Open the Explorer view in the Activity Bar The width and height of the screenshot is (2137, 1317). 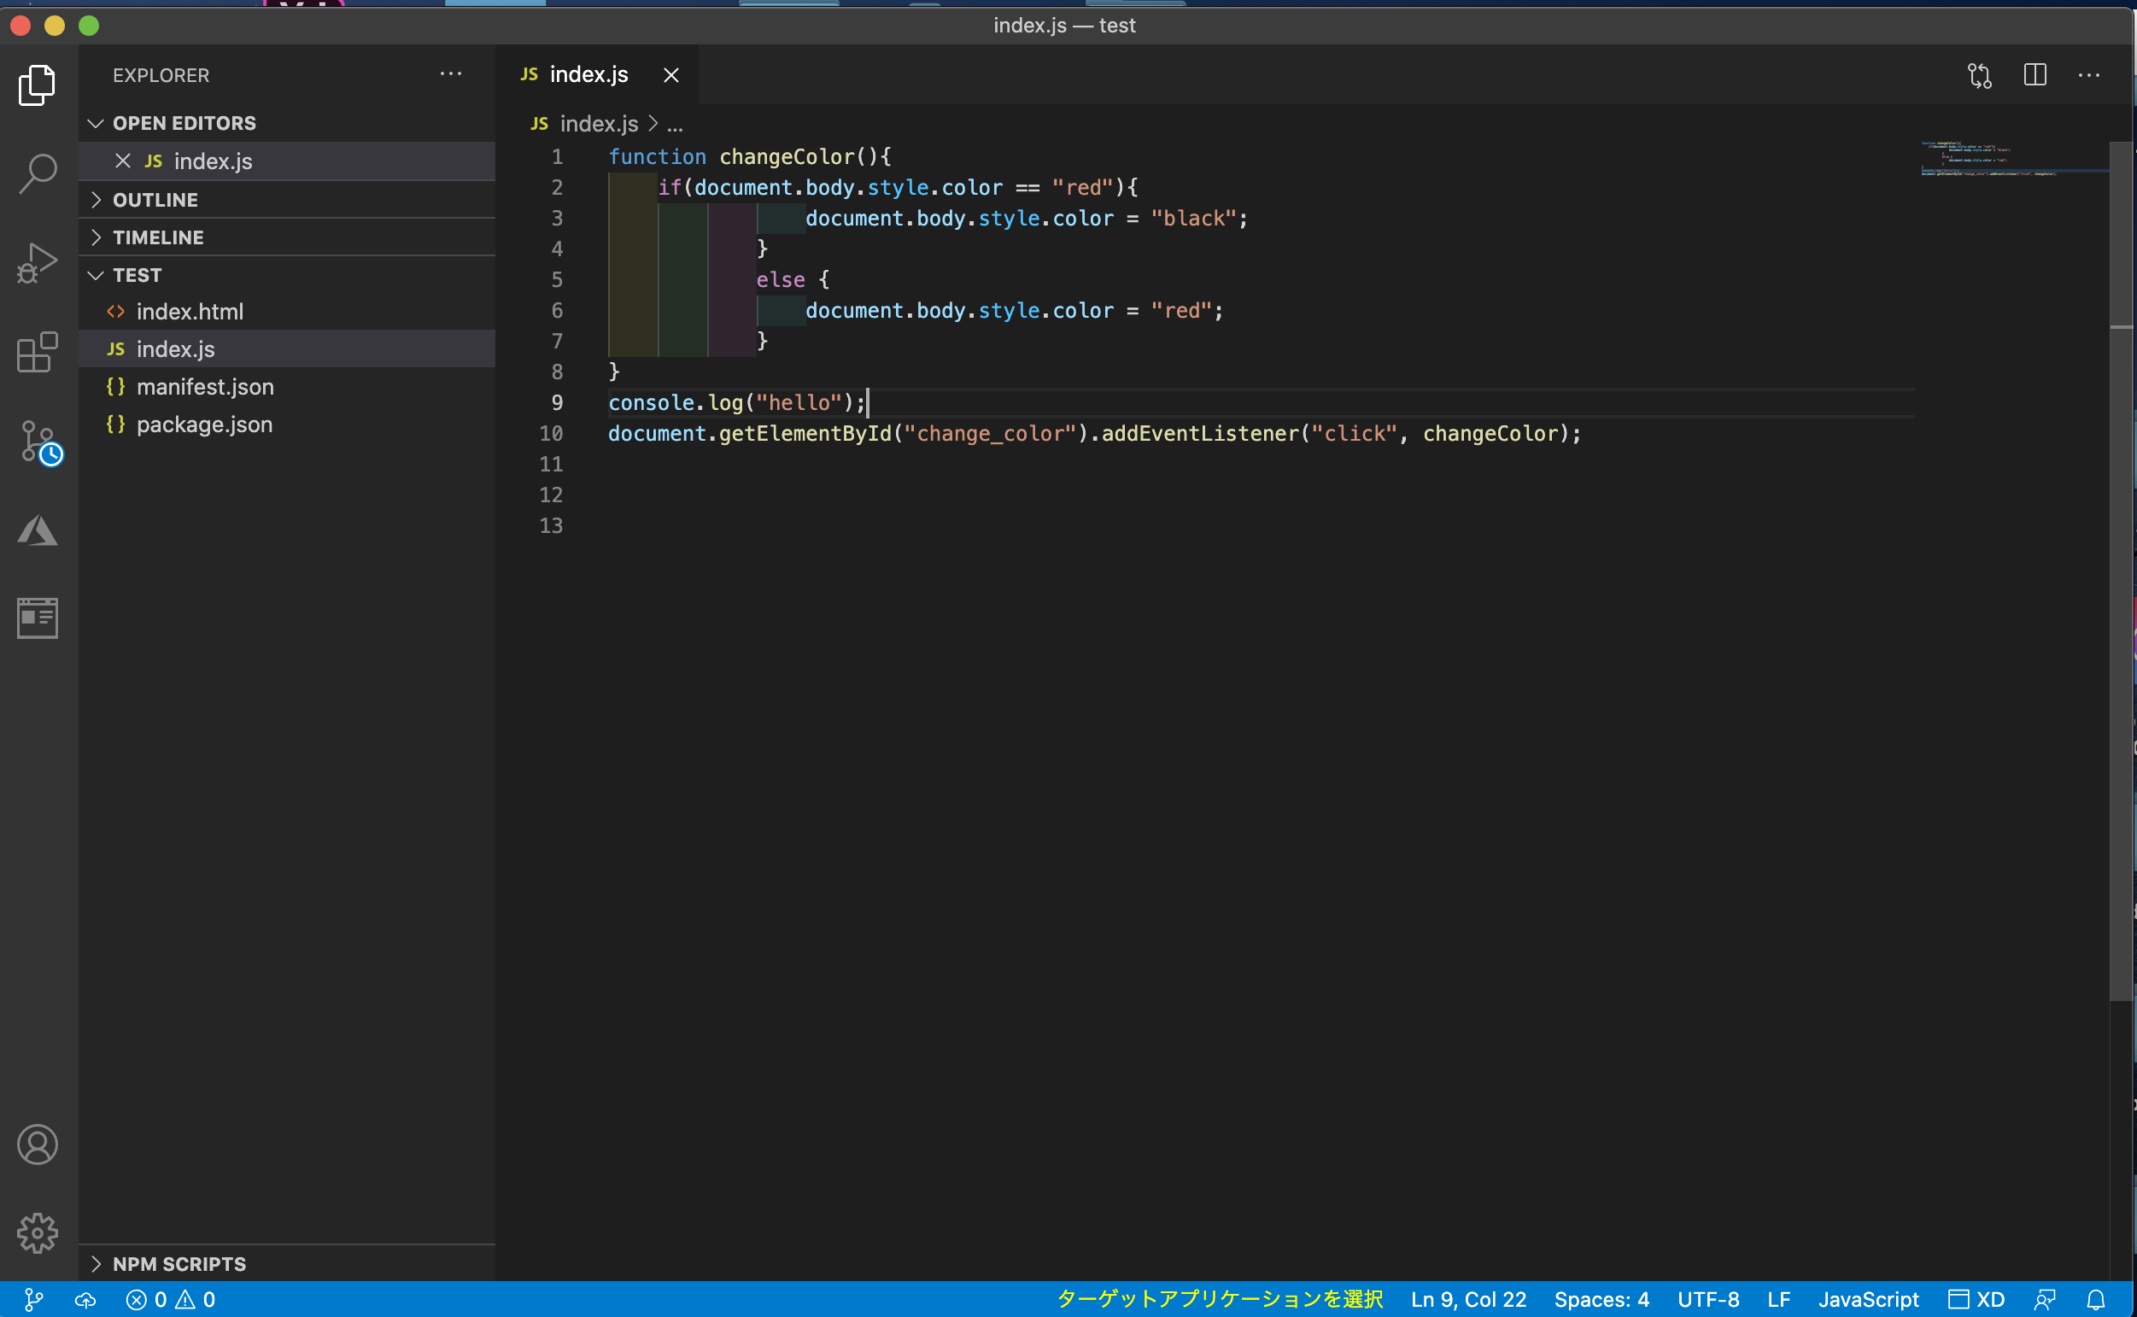pyautogui.click(x=37, y=85)
